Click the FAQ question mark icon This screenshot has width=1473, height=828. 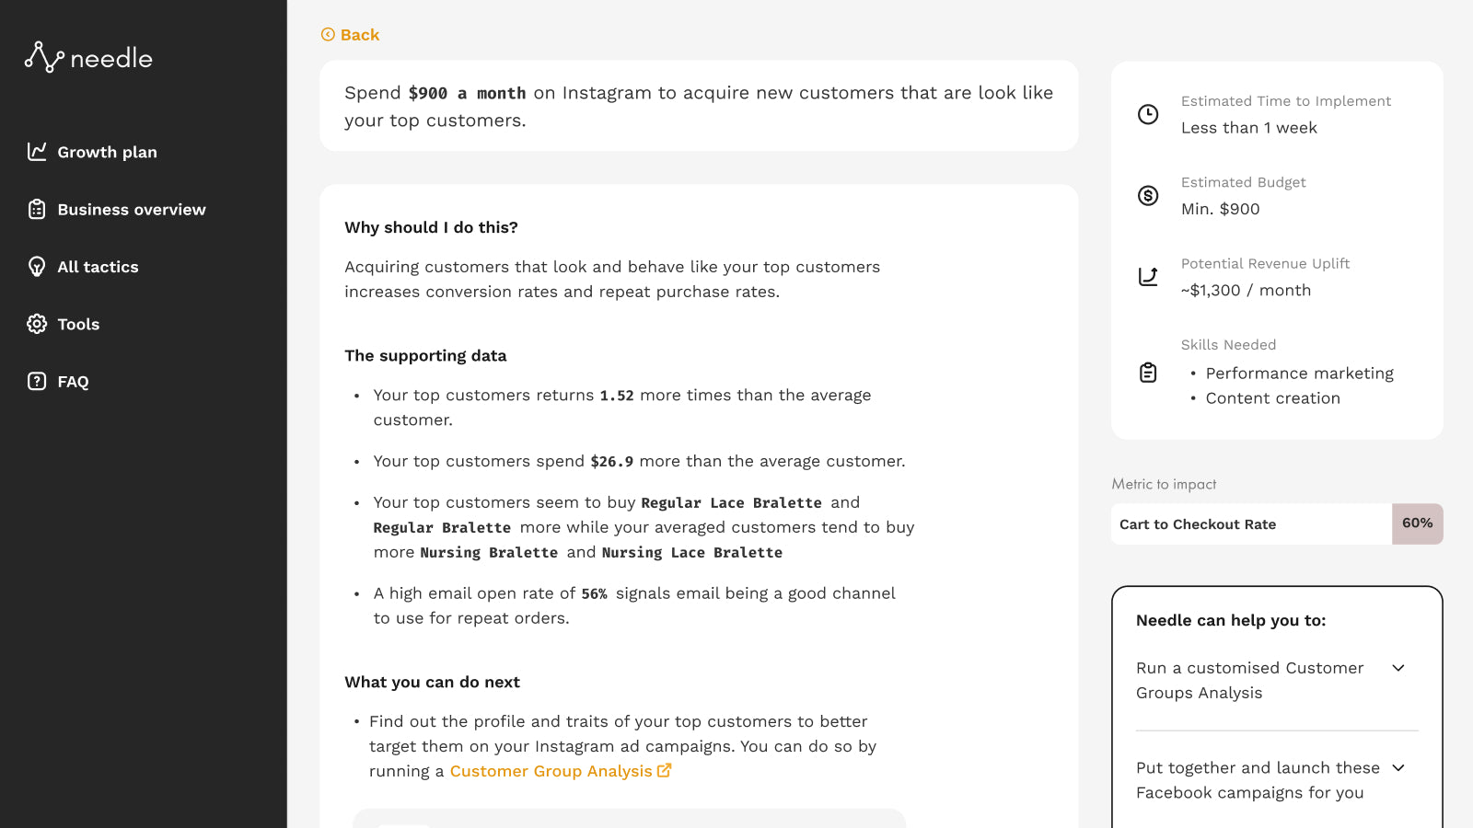37,381
